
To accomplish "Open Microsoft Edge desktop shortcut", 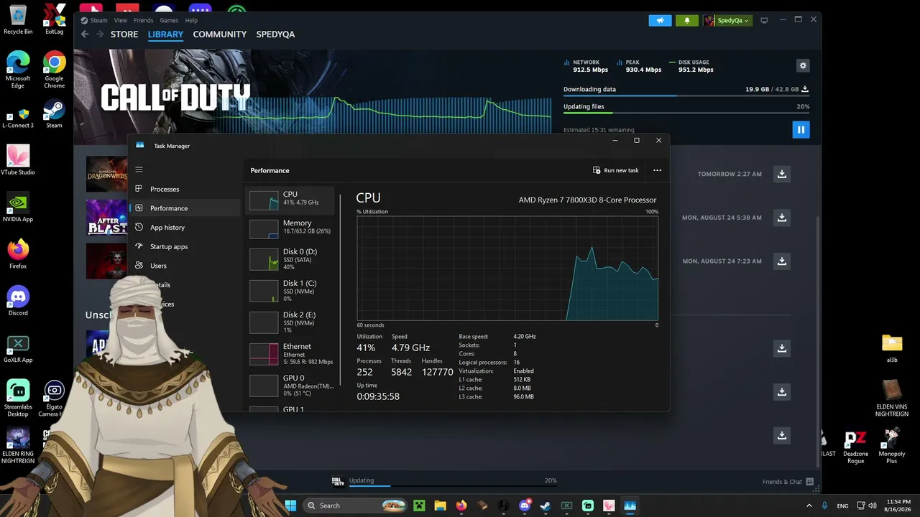I will 18,70.
